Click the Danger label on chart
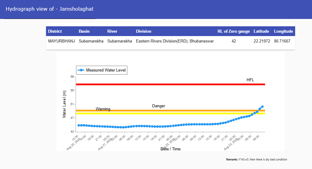The image size is (312, 169). point(159,106)
